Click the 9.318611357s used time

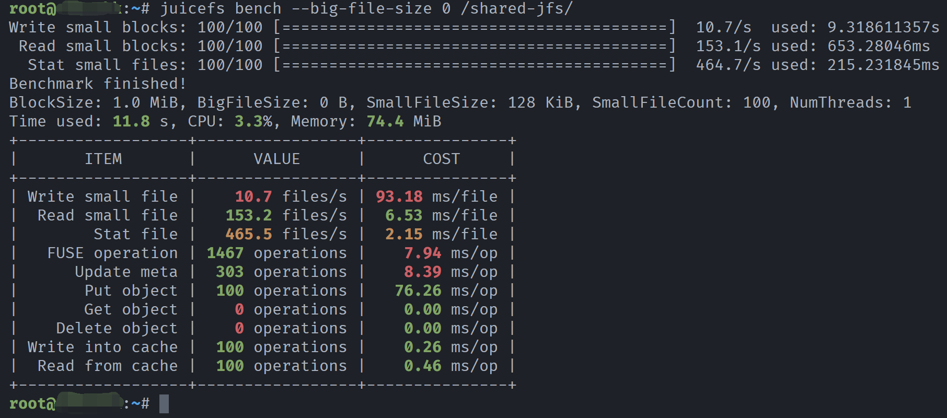883,28
